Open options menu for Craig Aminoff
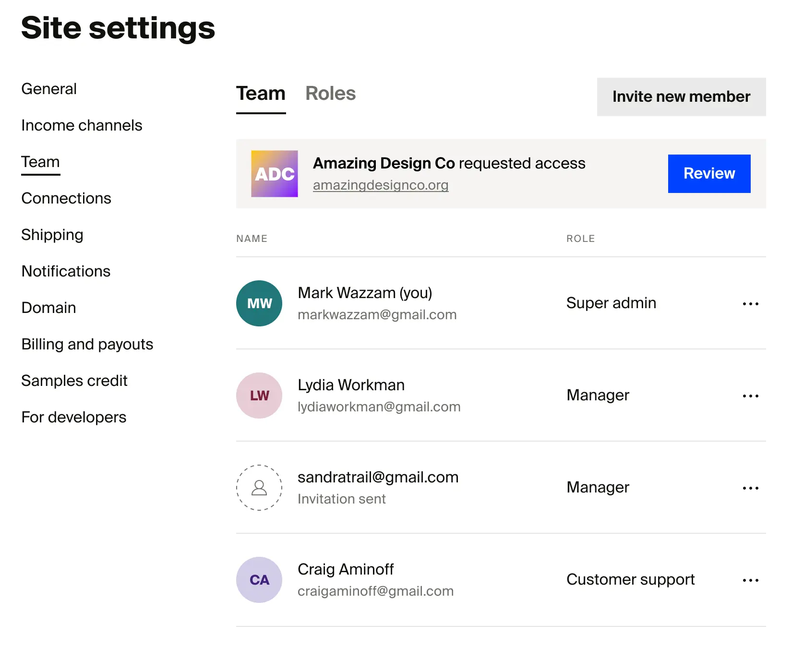This screenshot has height=648, width=792. [750, 580]
